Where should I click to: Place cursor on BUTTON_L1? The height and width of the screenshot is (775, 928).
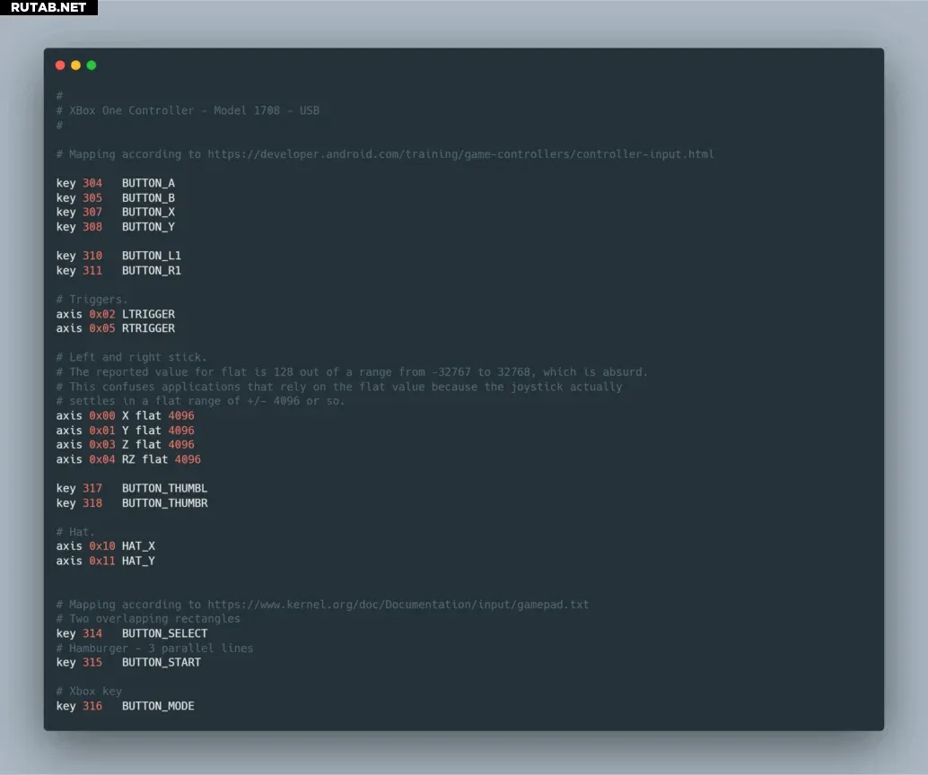[x=151, y=256]
